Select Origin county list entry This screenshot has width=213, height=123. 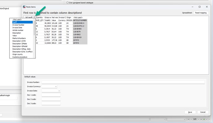coord(22,54)
